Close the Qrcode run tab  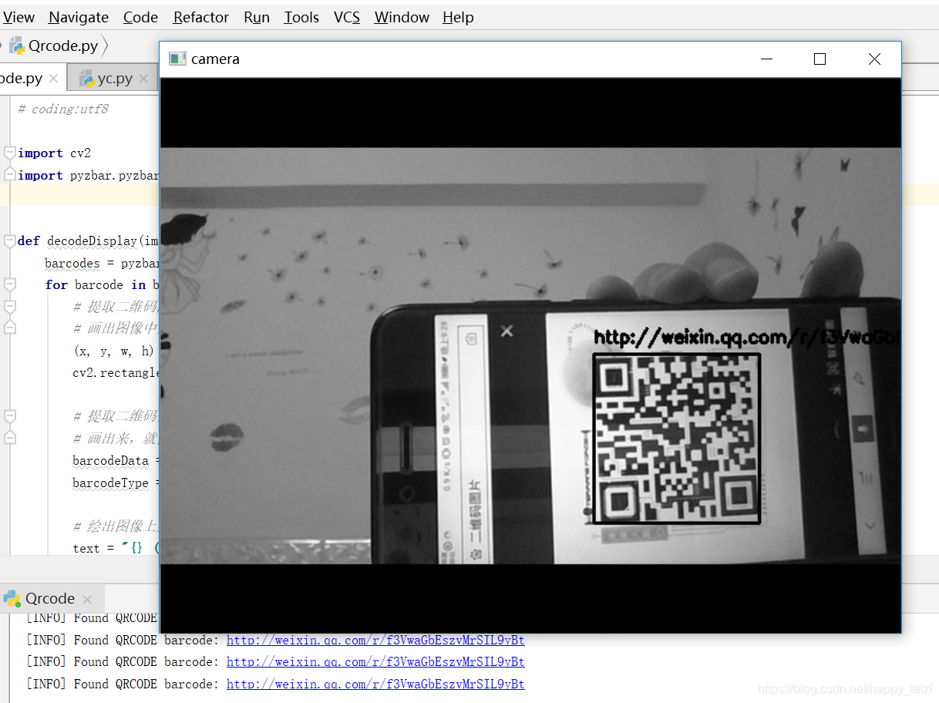87,599
